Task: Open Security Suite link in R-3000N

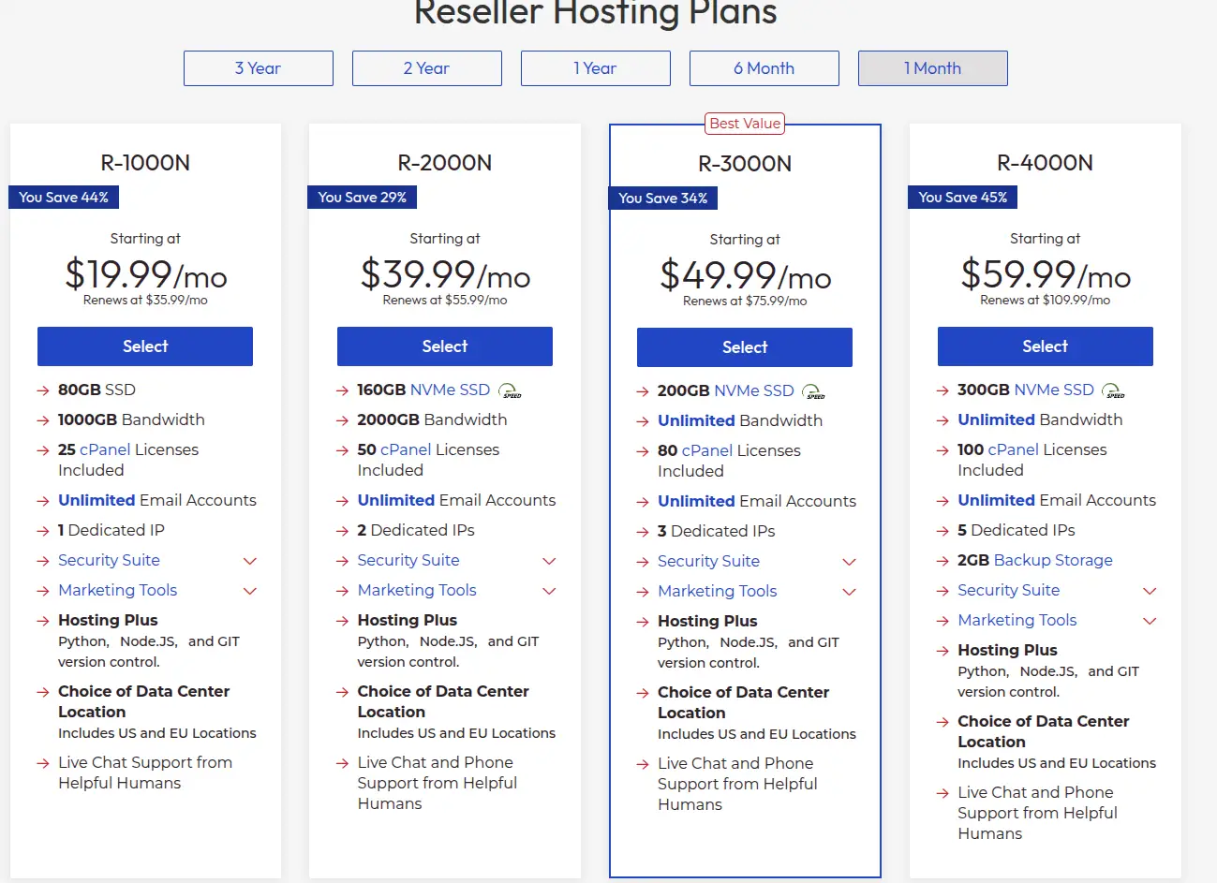Action: [x=708, y=561]
